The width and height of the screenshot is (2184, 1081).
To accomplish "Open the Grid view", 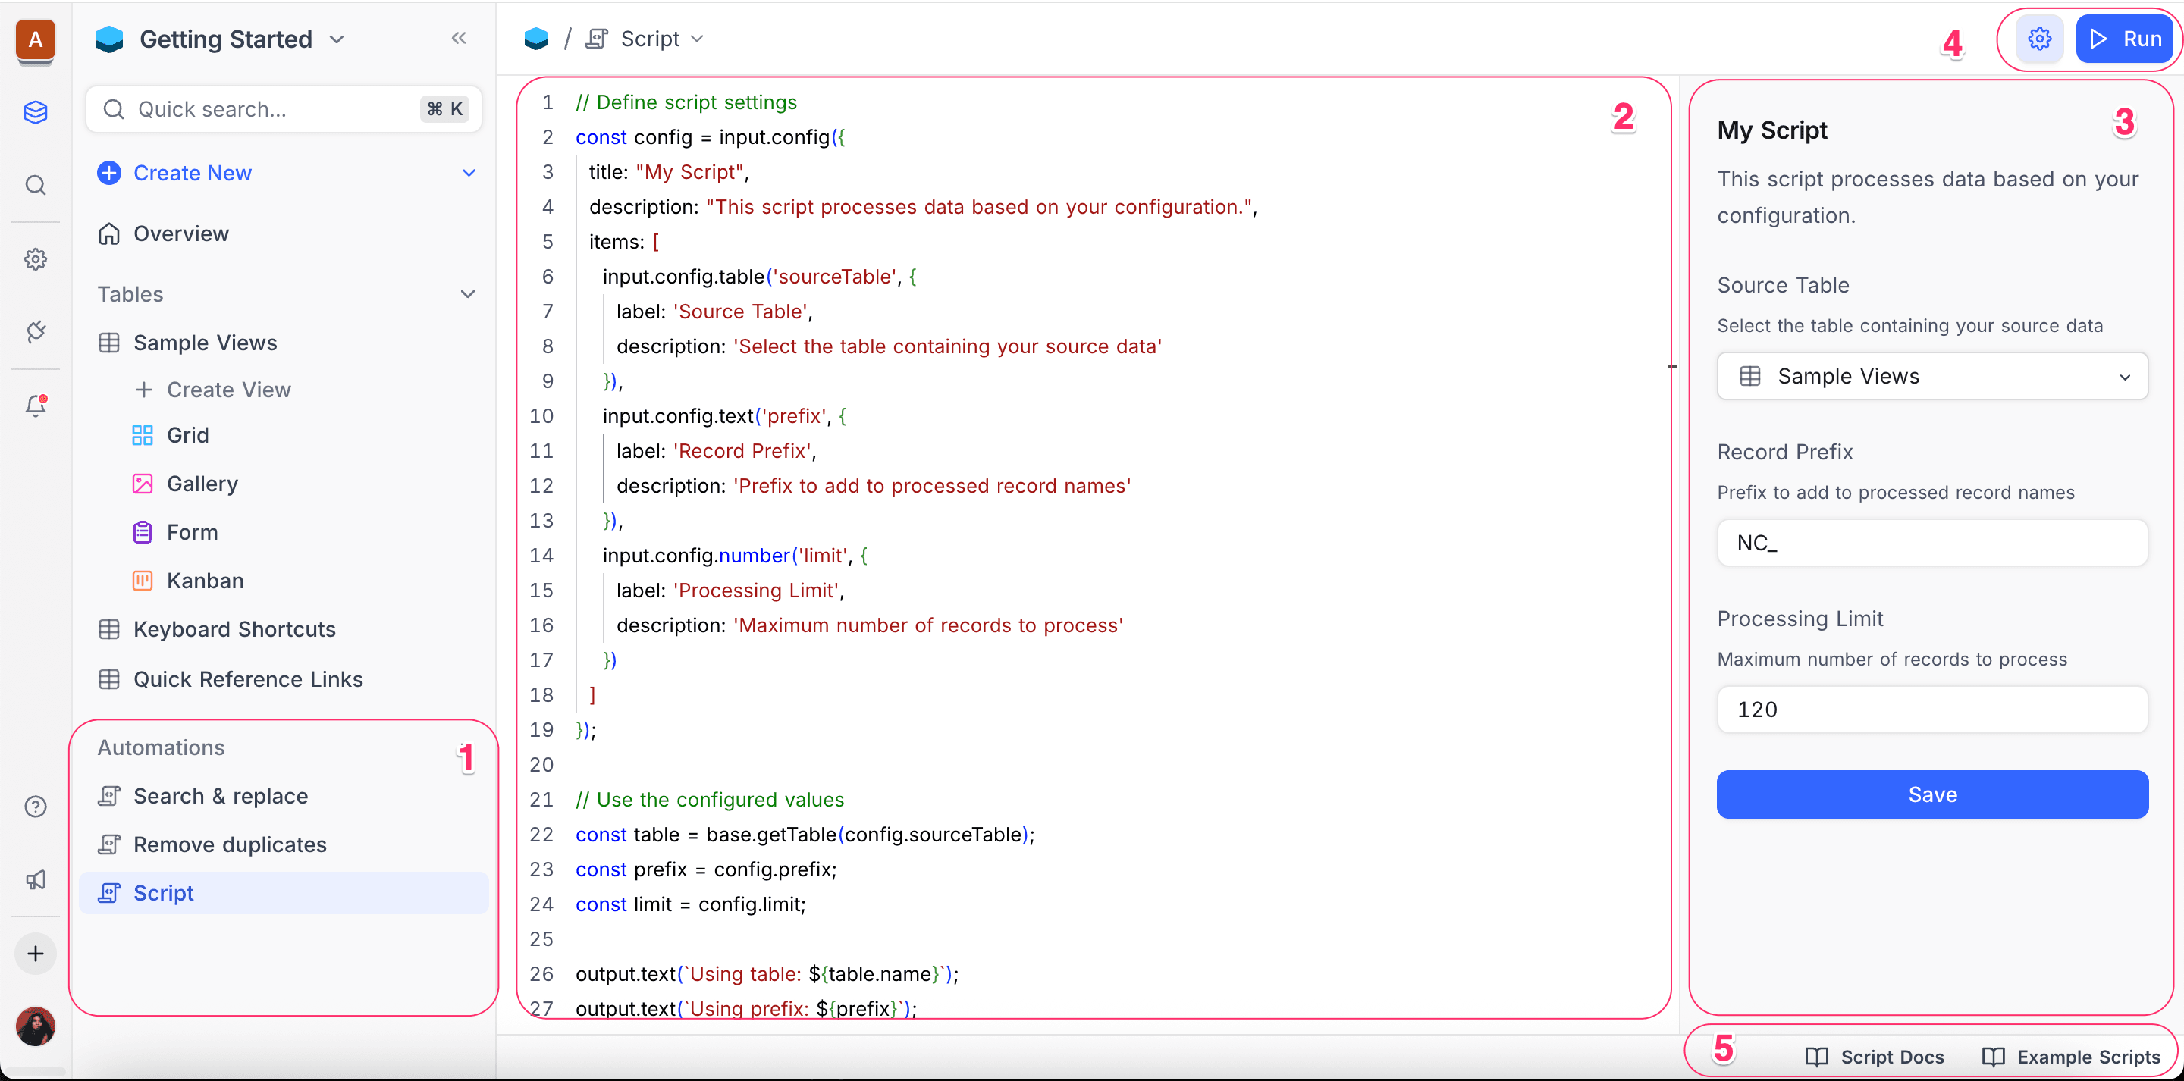I will click(187, 435).
